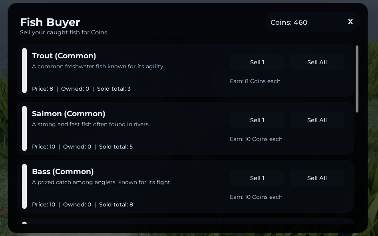This screenshot has width=378, height=236.
Task: Click the "Earn: 8 Coins each" label
Action: 255,81
